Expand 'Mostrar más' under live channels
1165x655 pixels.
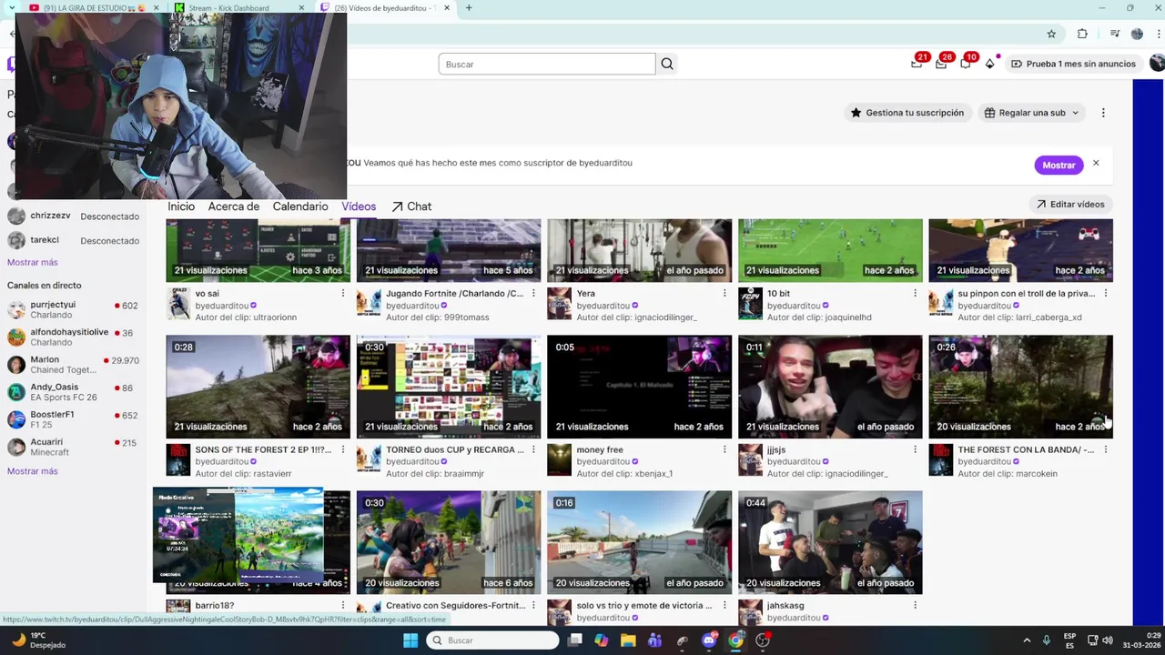point(32,471)
